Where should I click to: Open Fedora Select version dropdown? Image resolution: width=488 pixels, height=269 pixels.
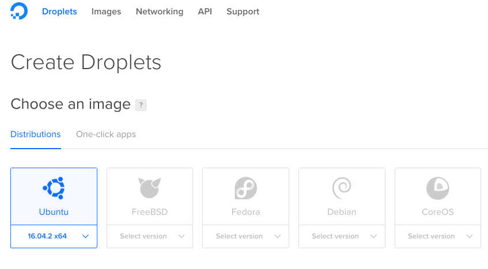pos(245,236)
